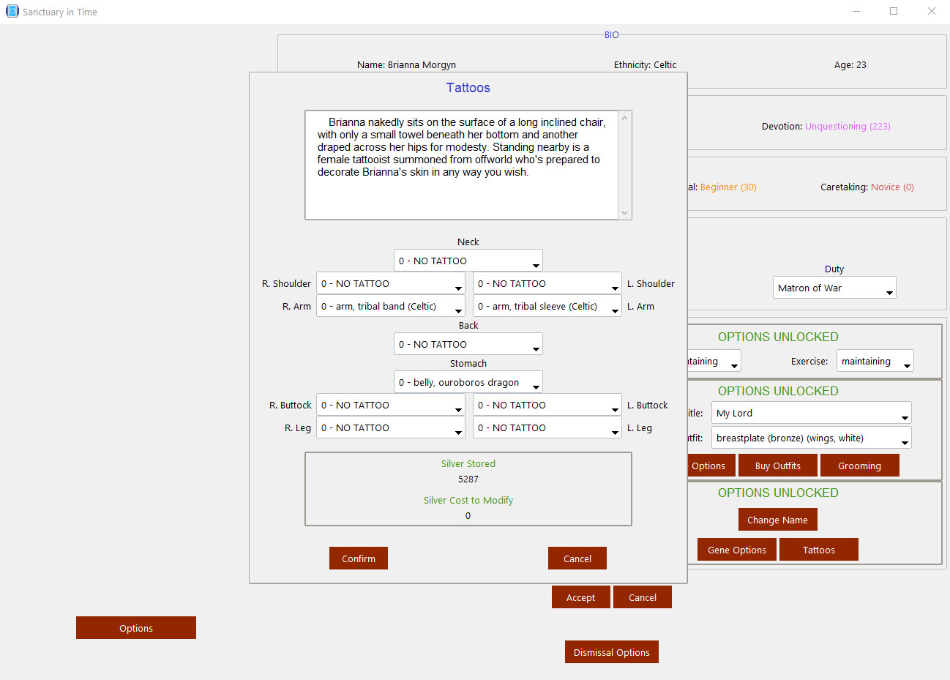
Task: Open R. Arm tribal band dropdown
Action: click(391, 307)
